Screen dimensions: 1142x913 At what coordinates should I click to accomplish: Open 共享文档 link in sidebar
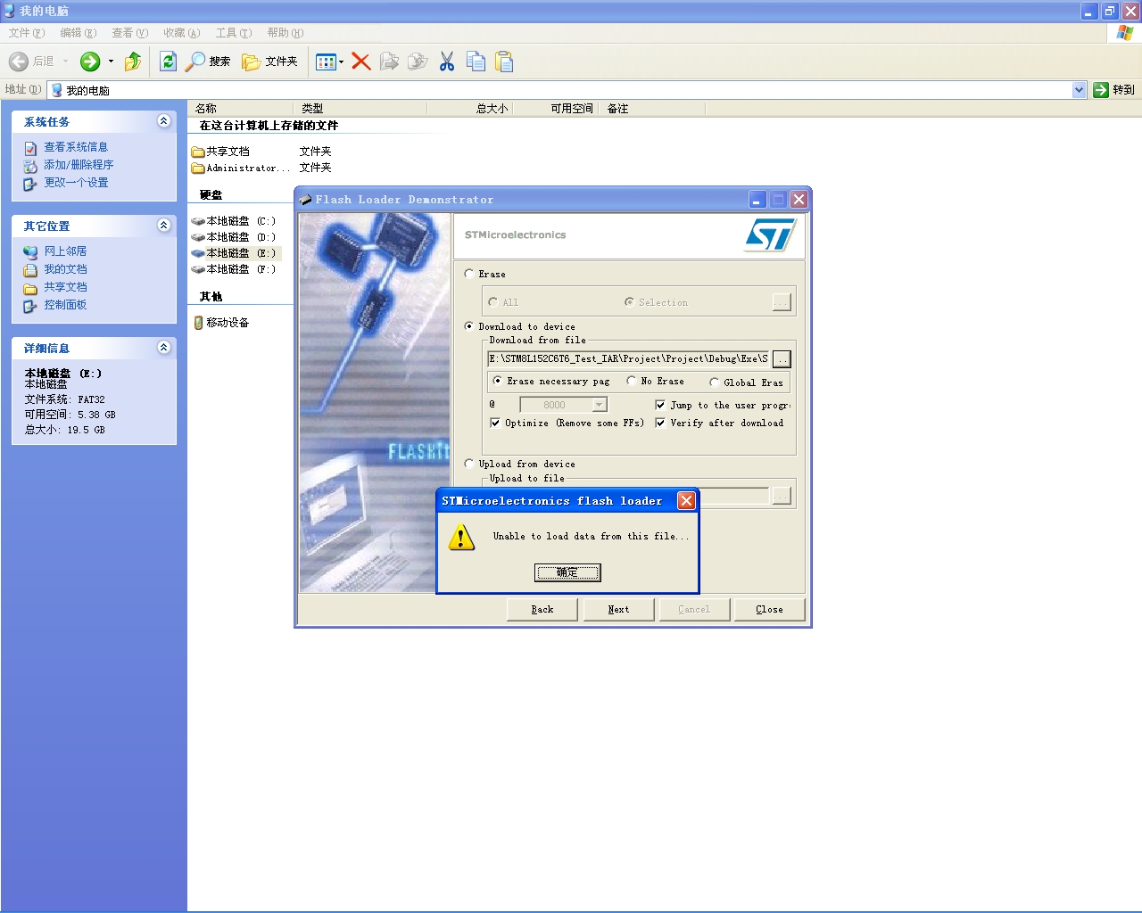(65, 287)
